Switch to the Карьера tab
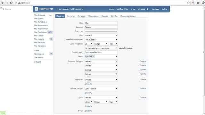 click(105, 16)
